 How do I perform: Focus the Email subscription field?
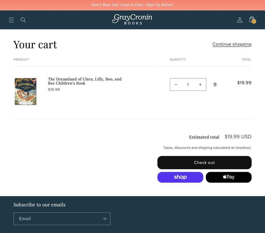click(62, 219)
